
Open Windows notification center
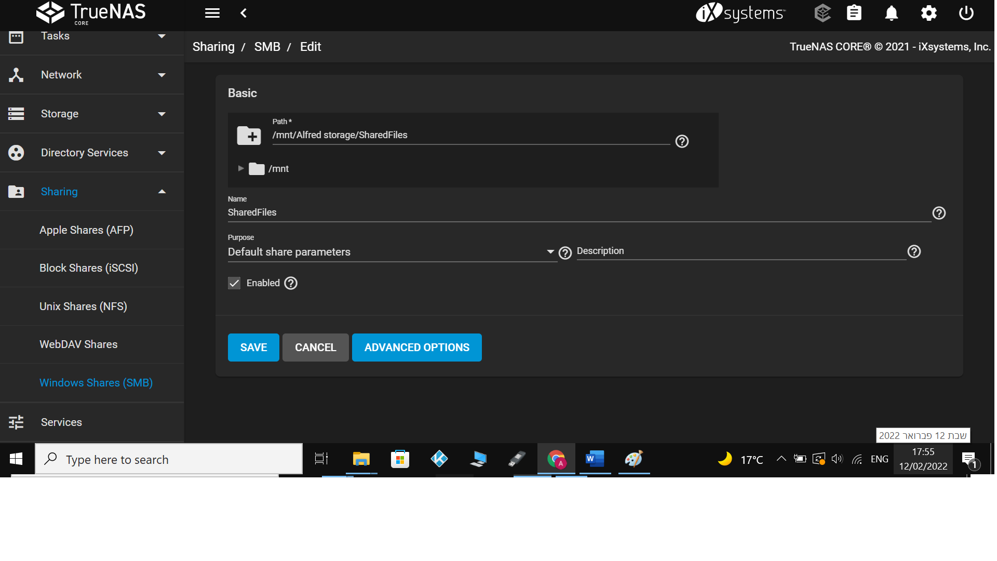(969, 459)
